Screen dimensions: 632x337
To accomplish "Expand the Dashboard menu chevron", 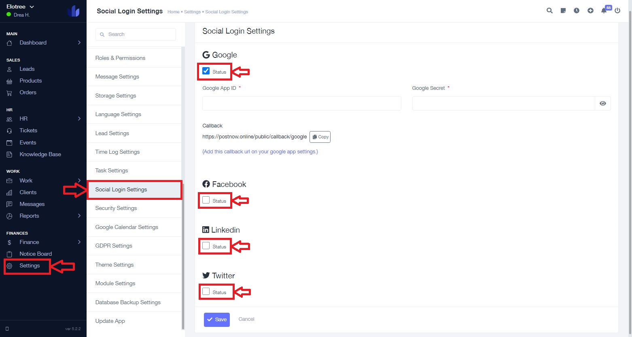I will [79, 42].
